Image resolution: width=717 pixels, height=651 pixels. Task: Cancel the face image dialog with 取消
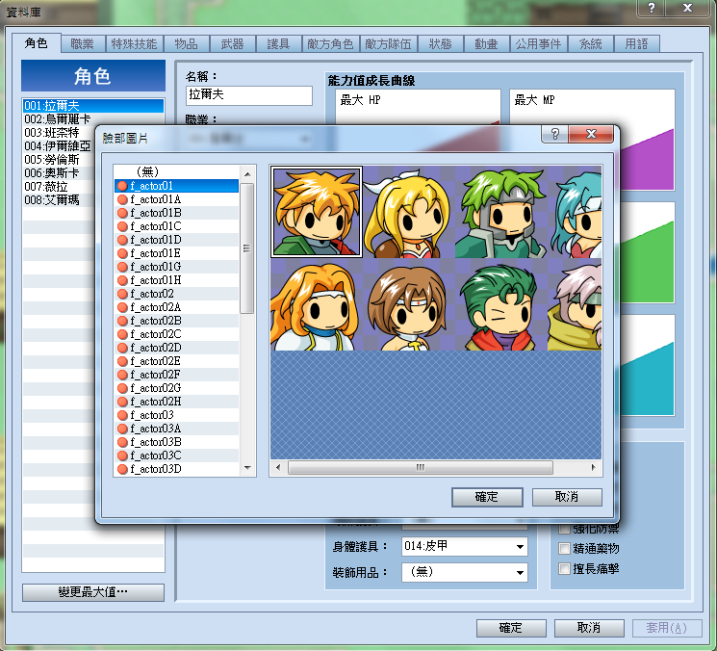567,497
